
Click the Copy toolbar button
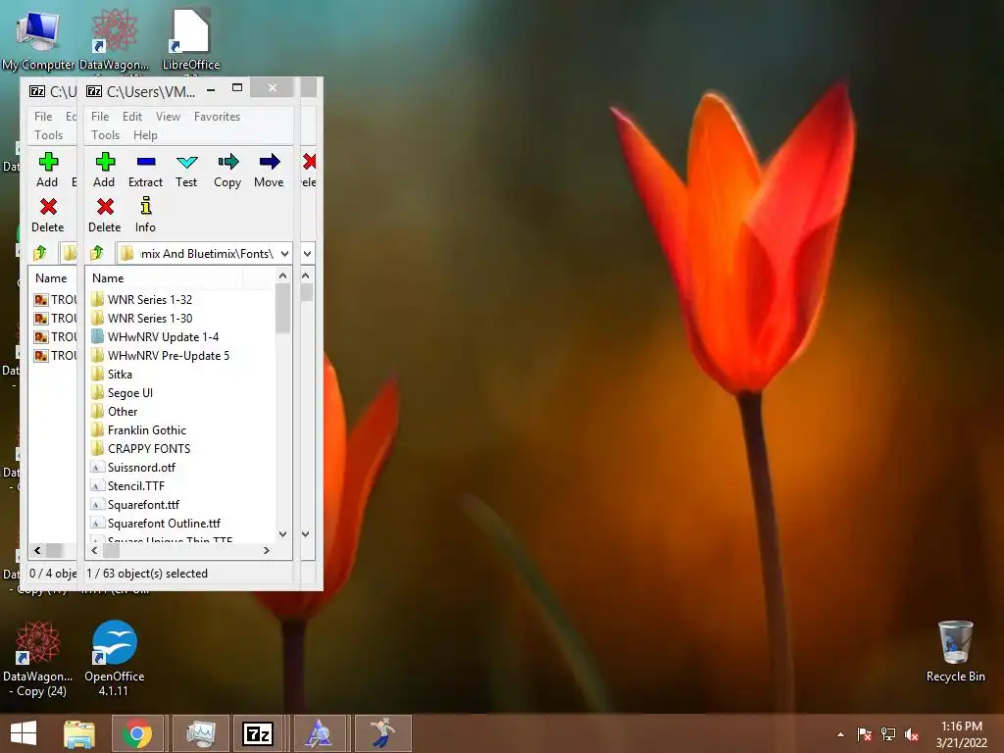tap(227, 171)
